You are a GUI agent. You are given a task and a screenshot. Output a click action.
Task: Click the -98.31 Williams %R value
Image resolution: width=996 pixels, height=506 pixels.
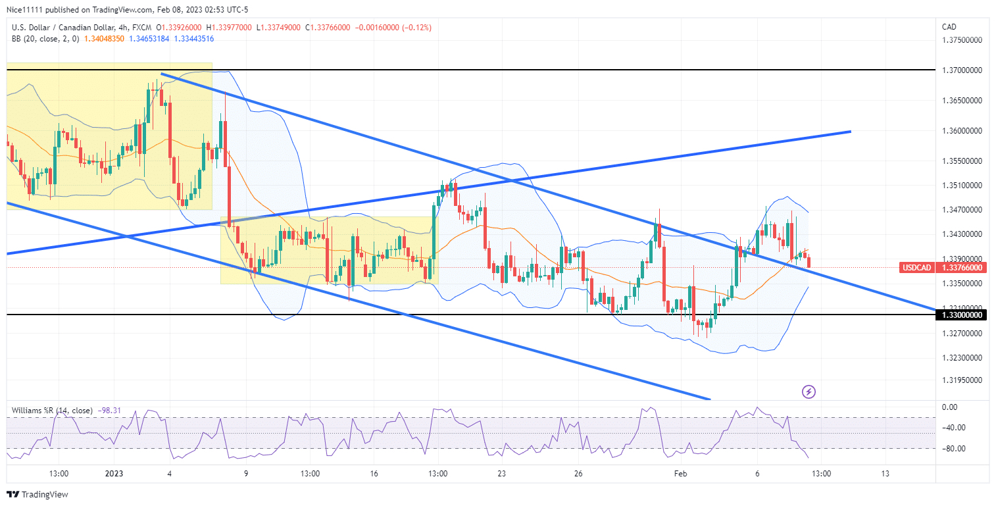[x=109, y=410]
